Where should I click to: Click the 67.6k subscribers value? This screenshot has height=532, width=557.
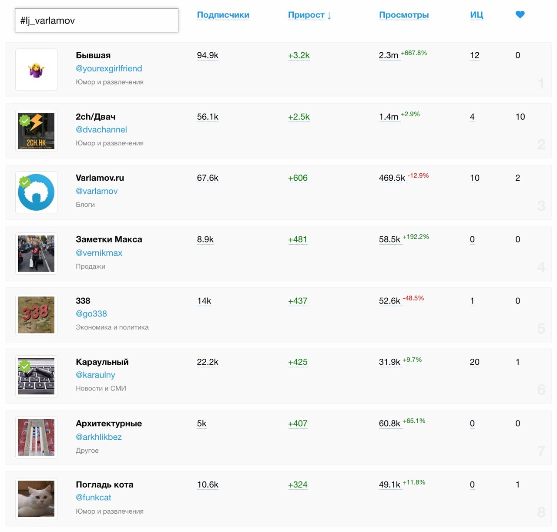[x=208, y=178]
